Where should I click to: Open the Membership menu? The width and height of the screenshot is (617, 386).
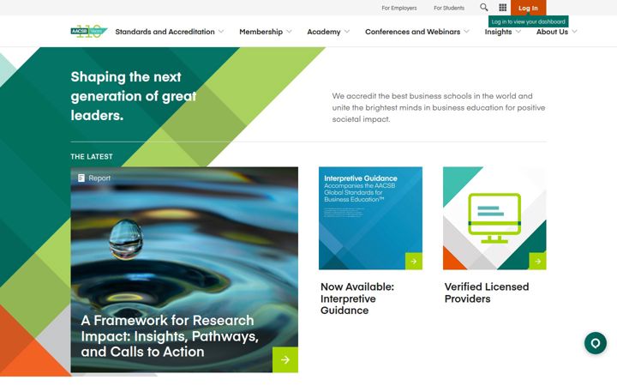pos(261,32)
